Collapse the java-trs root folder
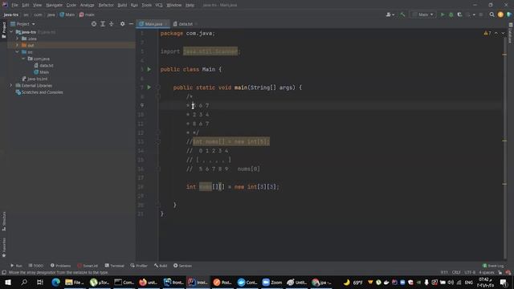Screen dimensions: 514x289 point(11,32)
